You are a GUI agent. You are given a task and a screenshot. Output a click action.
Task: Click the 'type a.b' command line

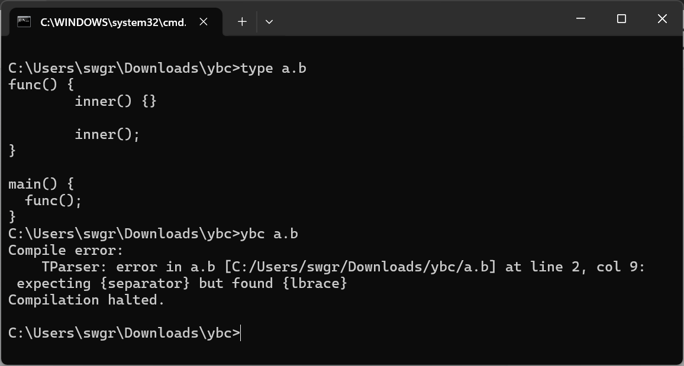click(157, 69)
